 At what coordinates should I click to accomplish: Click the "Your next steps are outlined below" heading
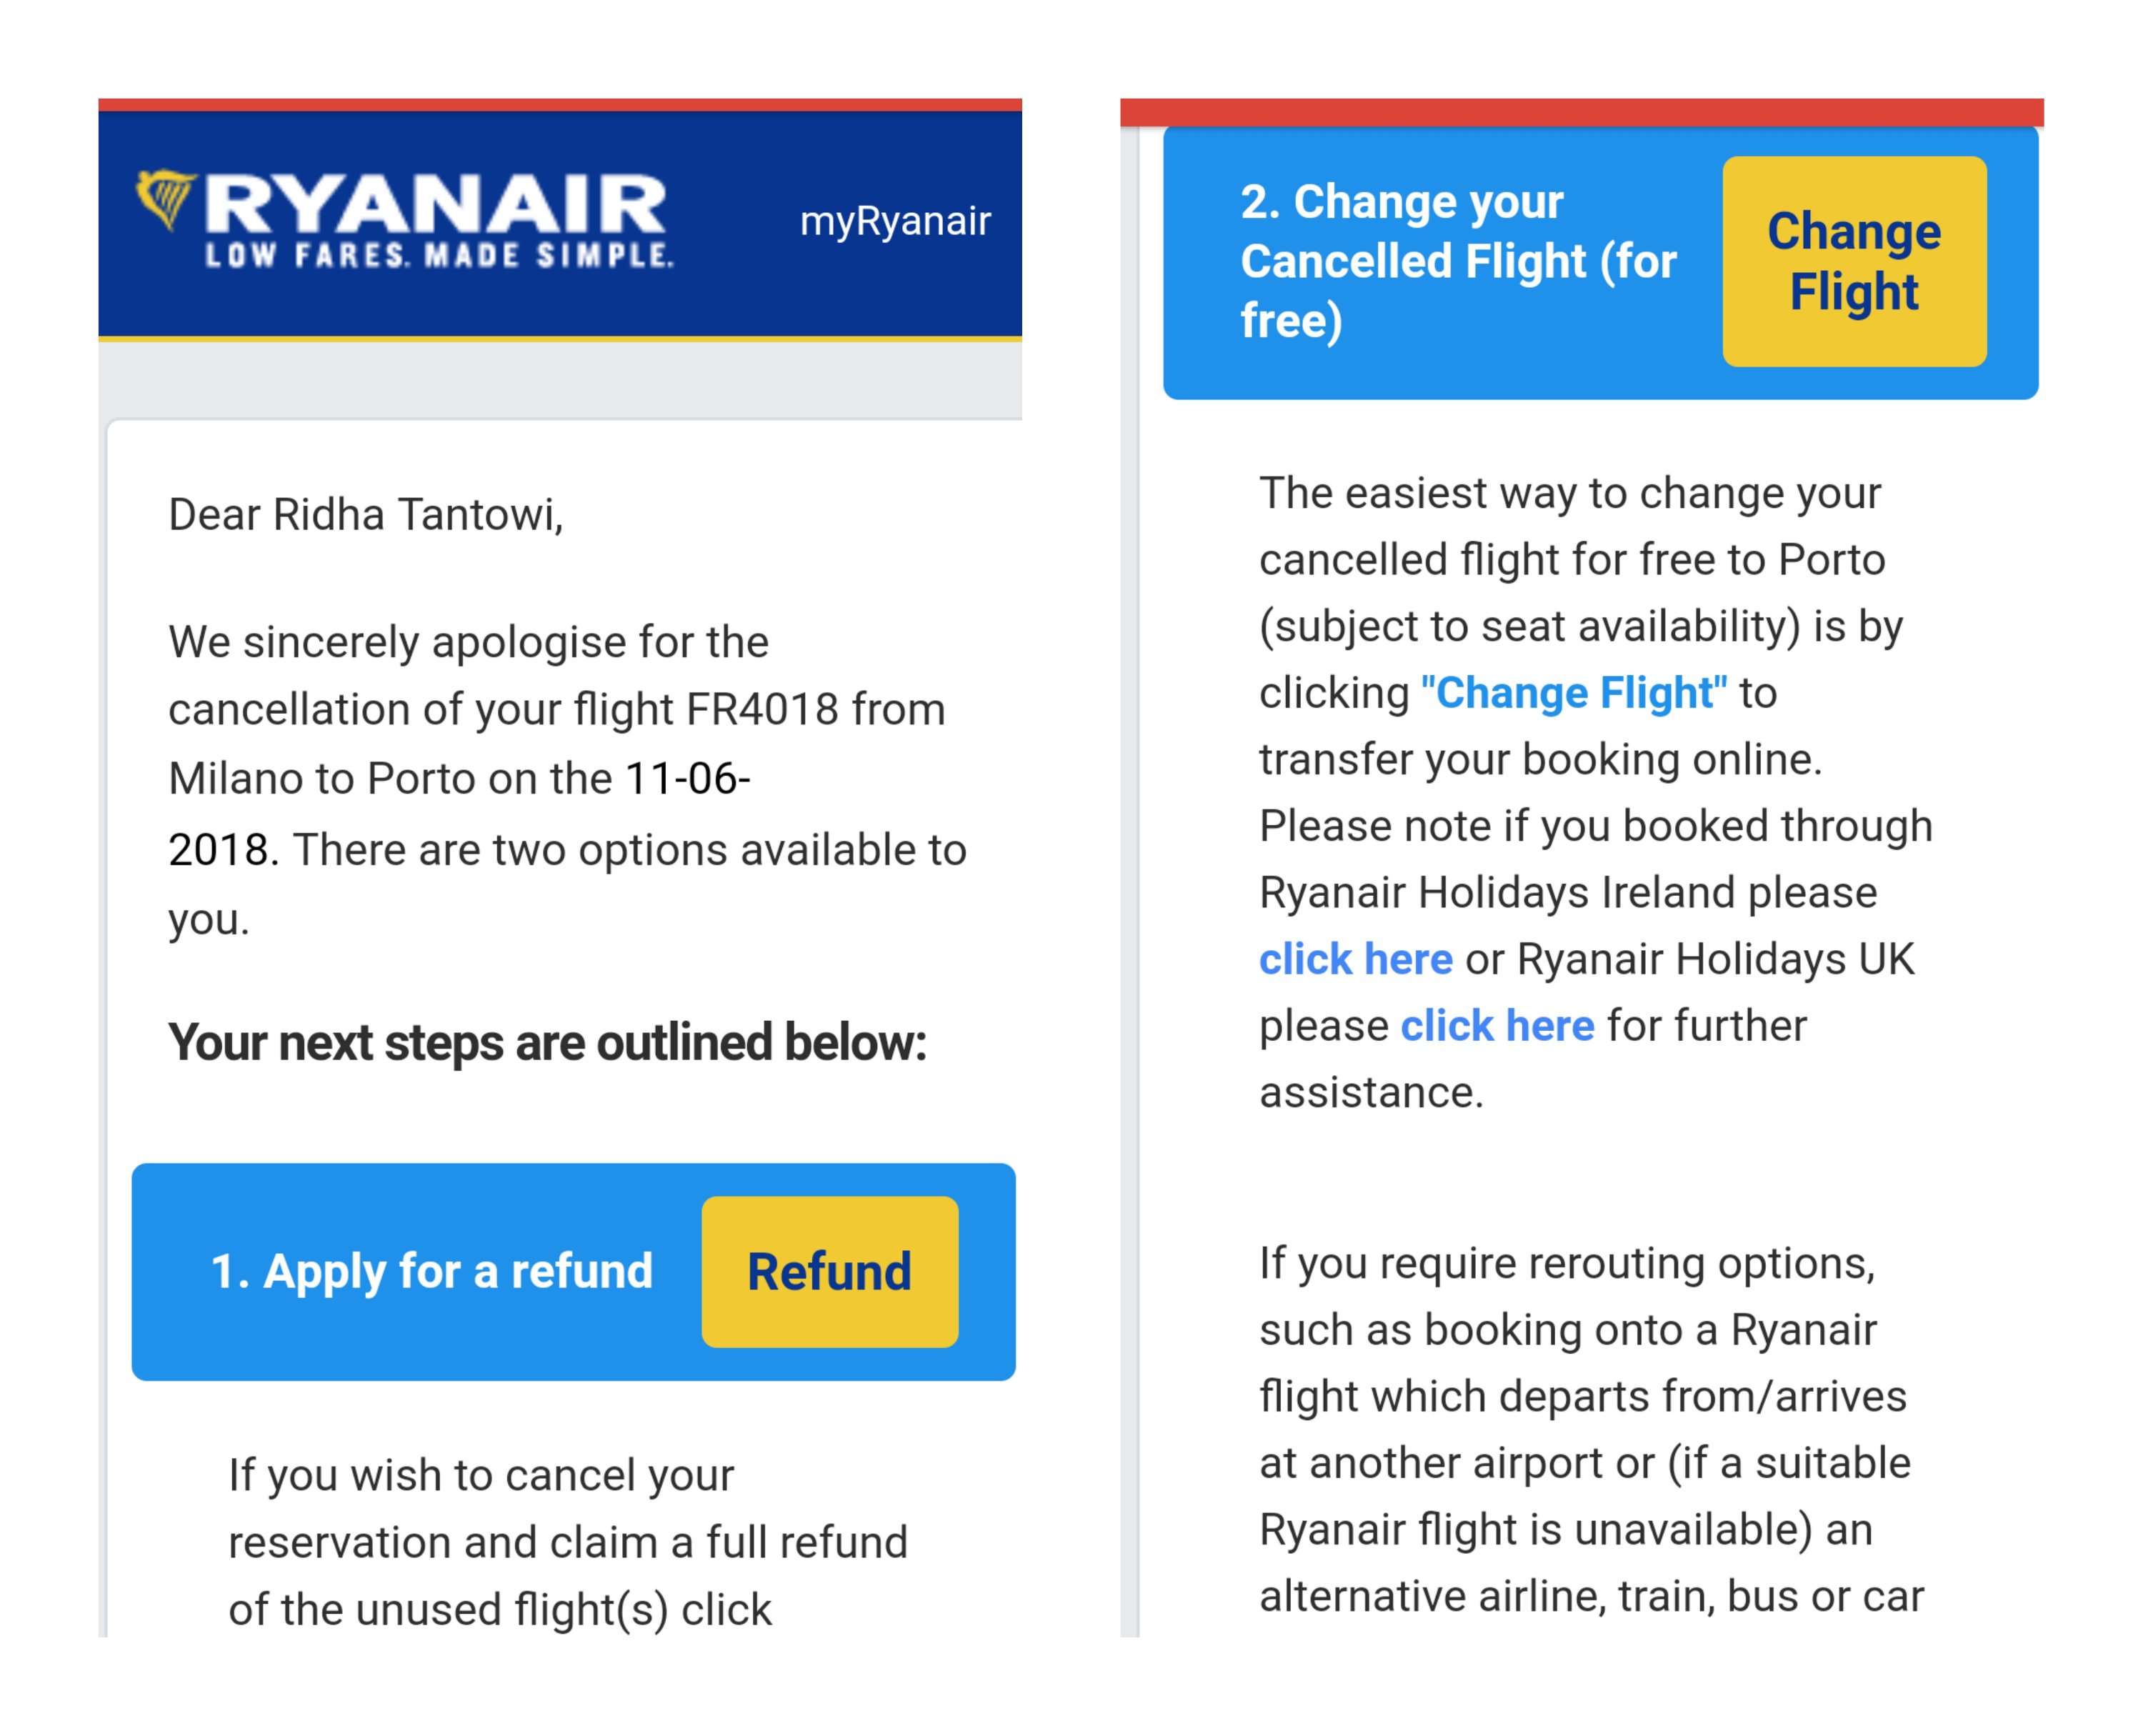pyautogui.click(x=547, y=1043)
